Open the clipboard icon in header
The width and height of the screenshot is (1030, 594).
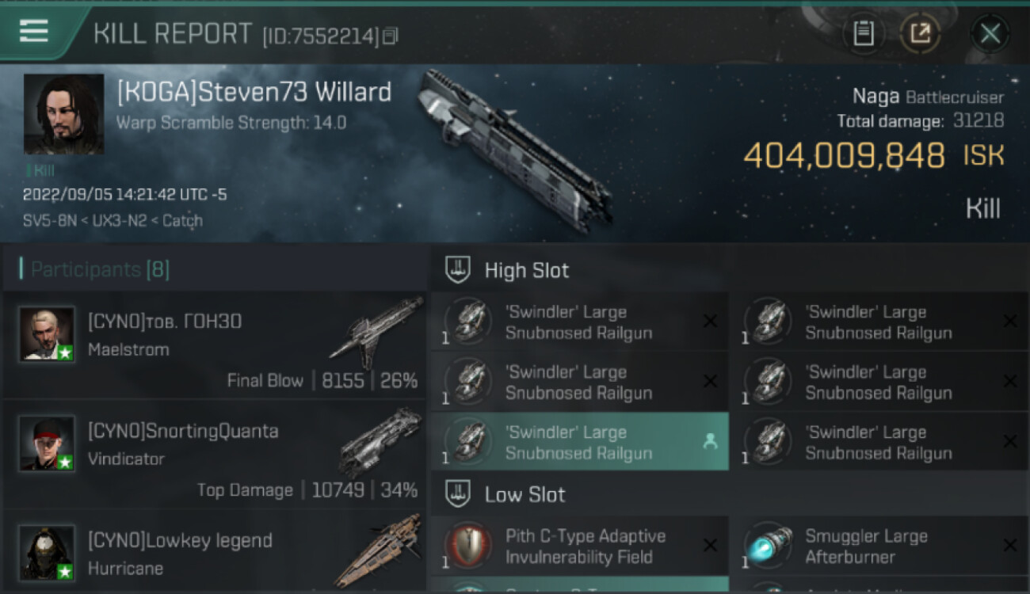pyautogui.click(x=863, y=33)
